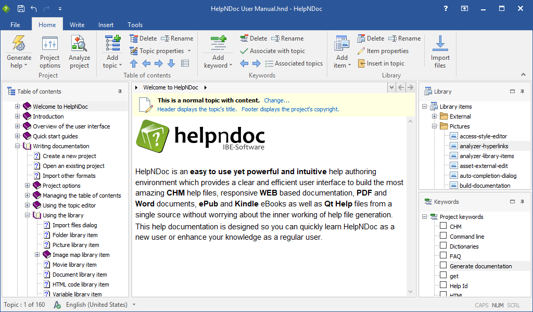Open spell check language dropdown arrow in status bar

tap(134, 305)
